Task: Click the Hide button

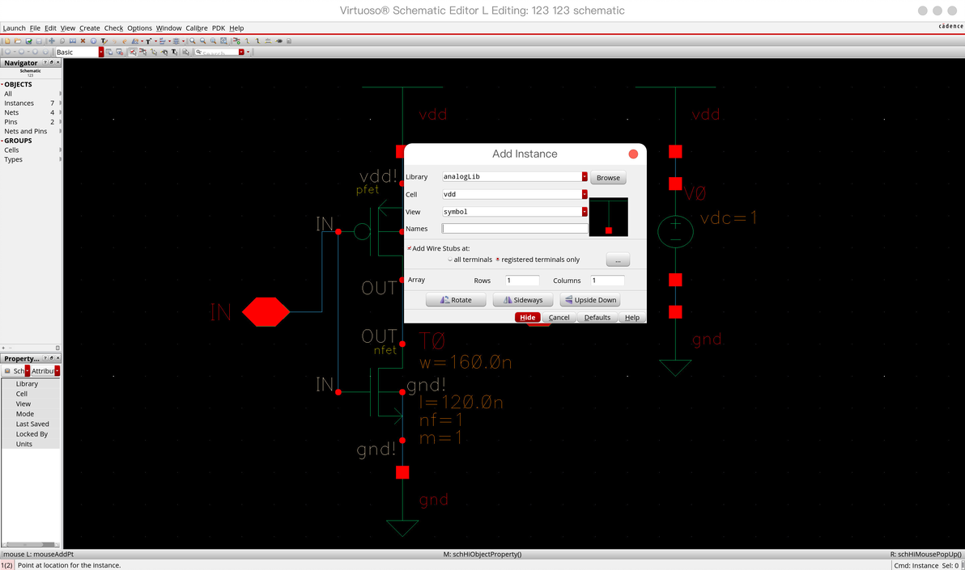Action: [x=527, y=317]
